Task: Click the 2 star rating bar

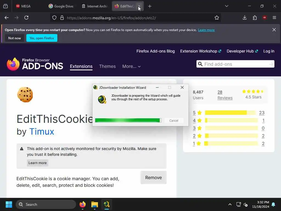Action: click(x=231, y=136)
